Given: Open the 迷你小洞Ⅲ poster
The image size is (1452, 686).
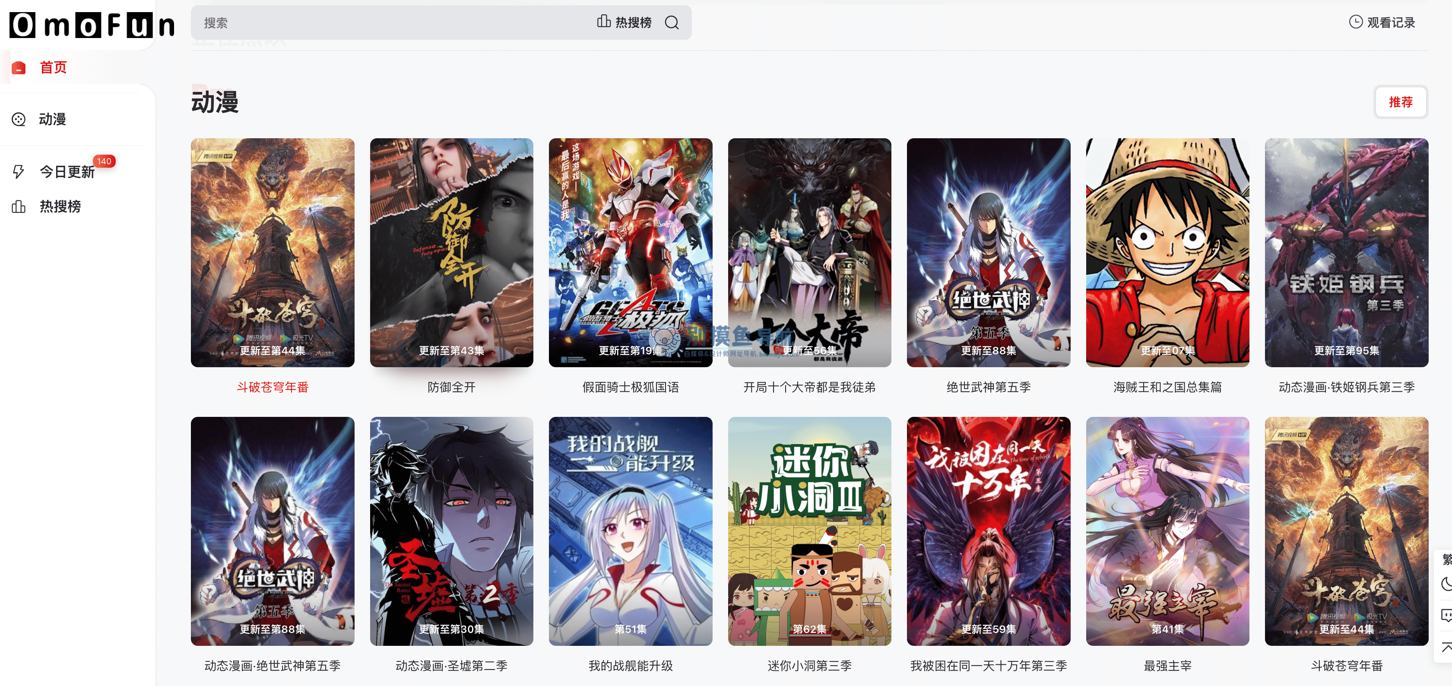Looking at the screenshot, I should point(809,531).
